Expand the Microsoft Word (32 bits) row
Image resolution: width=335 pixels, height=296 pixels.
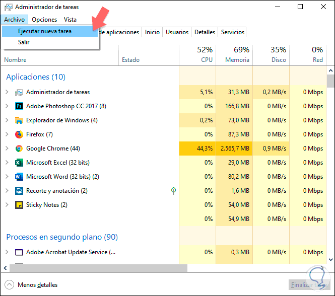(7, 177)
